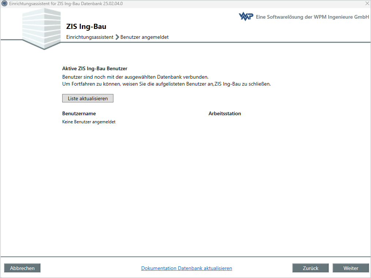This screenshot has width=371, height=278.
Task: Select the Einrichtungsassistent breadcrumb
Action: (90, 37)
